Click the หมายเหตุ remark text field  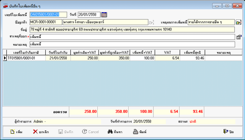132,45
